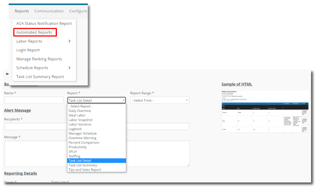Open the Report Range dropdown
Screen dimensions: 316x187
coord(160,100)
